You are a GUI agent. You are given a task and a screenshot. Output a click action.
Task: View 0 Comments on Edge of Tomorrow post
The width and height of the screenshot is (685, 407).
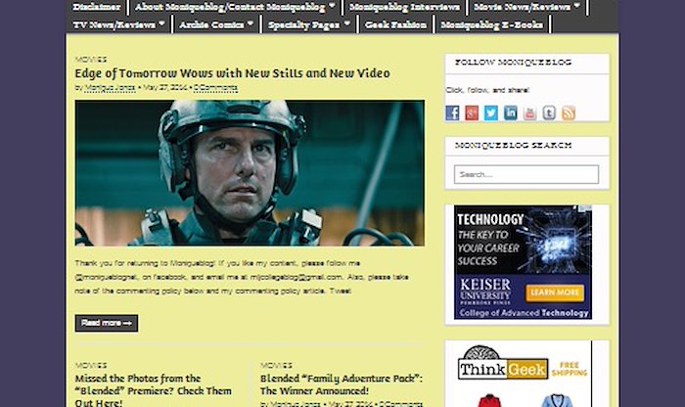(215, 87)
